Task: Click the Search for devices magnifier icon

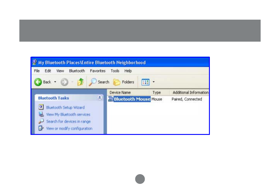Action: point(41,121)
